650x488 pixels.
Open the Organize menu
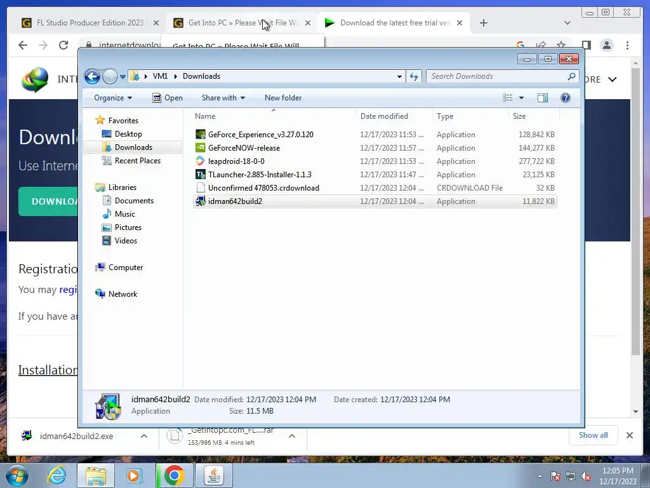coord(113,98)
